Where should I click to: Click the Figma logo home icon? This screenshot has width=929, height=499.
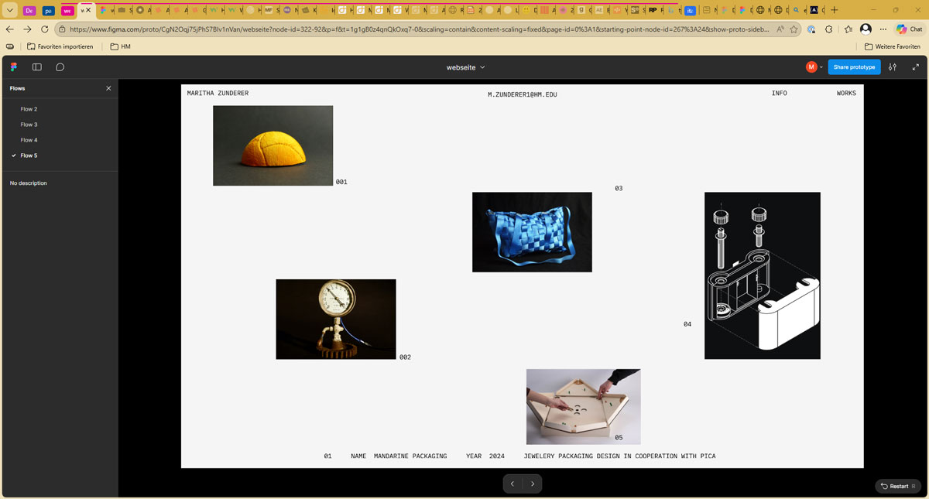pyautogui.click(x=14, y=67)
